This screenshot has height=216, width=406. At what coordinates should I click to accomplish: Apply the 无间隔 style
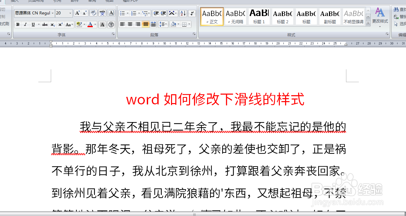pyautogui.click(x=236, y=17)
